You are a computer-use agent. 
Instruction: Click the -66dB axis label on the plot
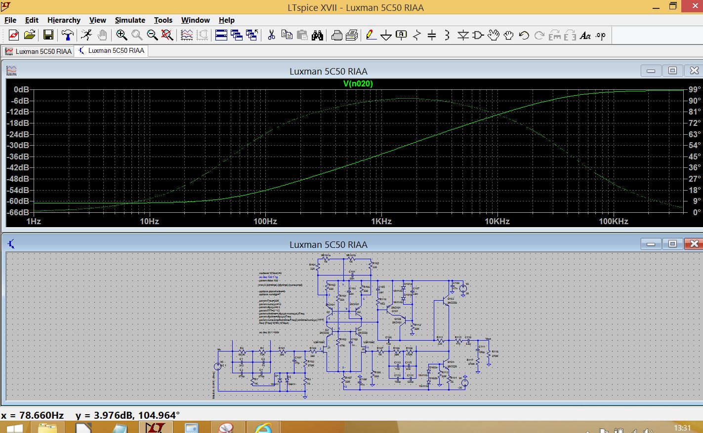tap(18, 212)
